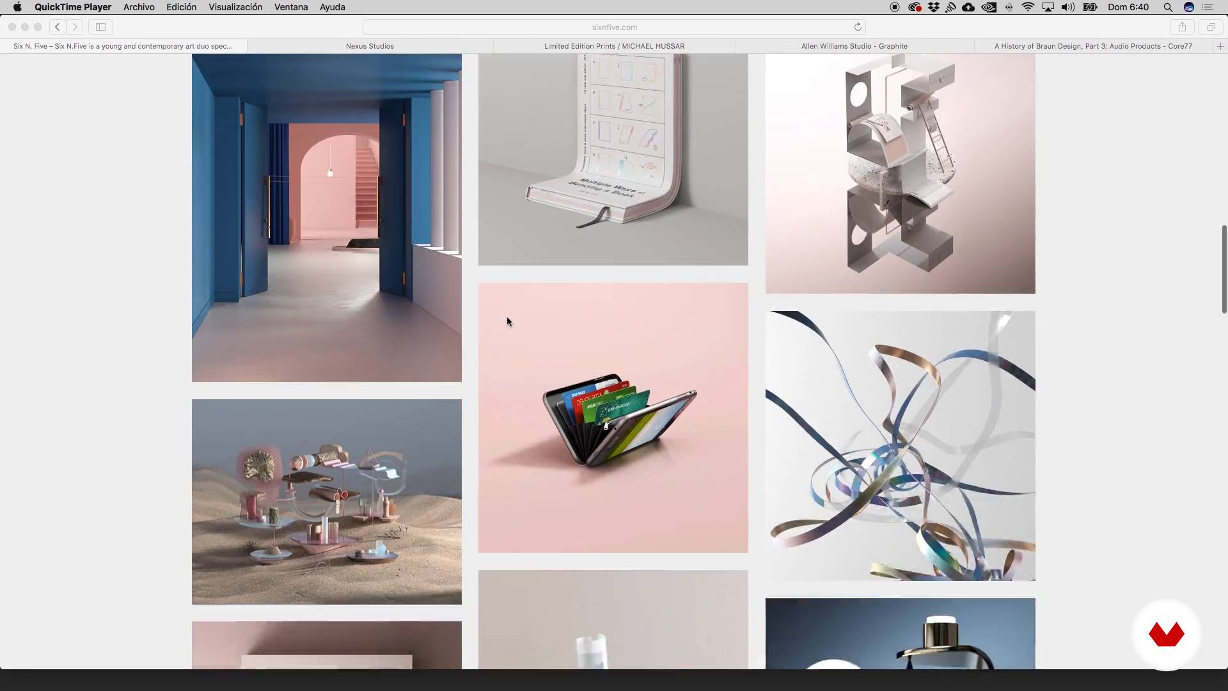
Task: Switch to the Nexus Studios tab
Action: pyautogui.click(x=370, y=46)
